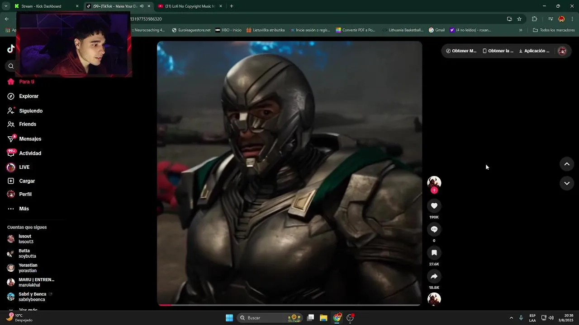Follow the creator with plus badge
Image resolution: width=579 pixels, height=325 pixels.
coord(434,190)
